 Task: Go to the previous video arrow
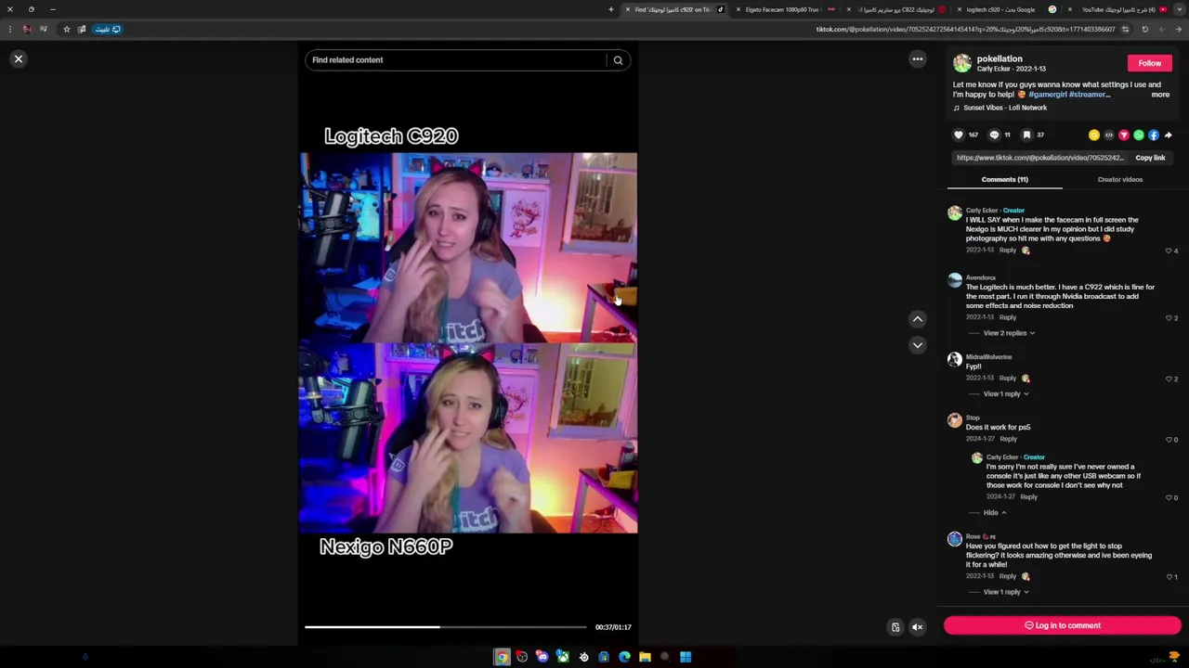(917, 319)
